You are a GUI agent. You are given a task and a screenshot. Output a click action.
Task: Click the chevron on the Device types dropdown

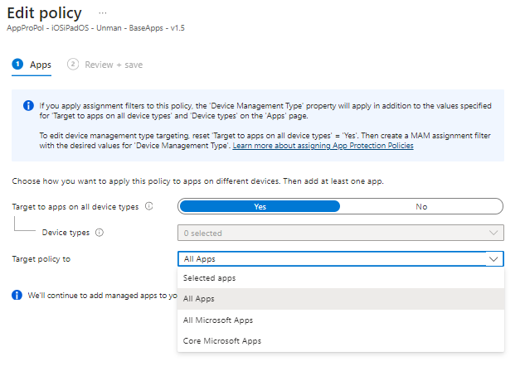point(493,233)
